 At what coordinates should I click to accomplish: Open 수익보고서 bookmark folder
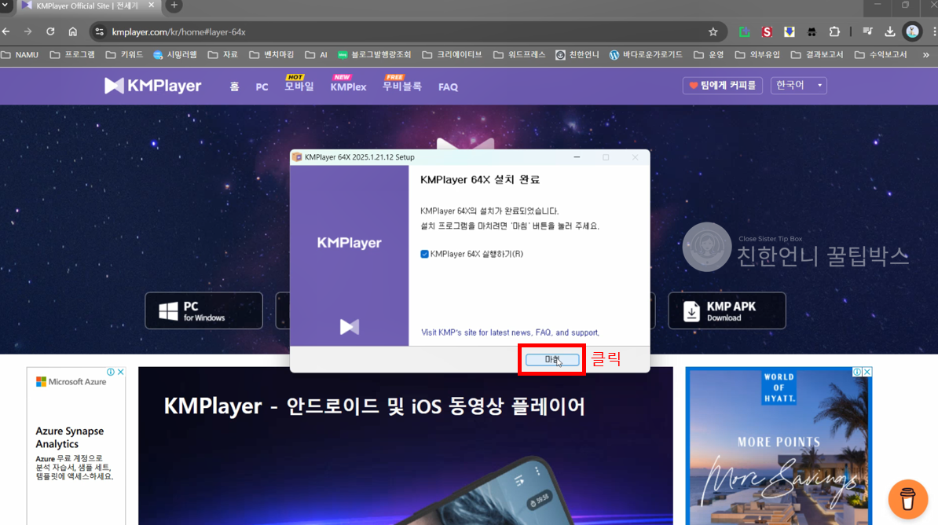881,54
